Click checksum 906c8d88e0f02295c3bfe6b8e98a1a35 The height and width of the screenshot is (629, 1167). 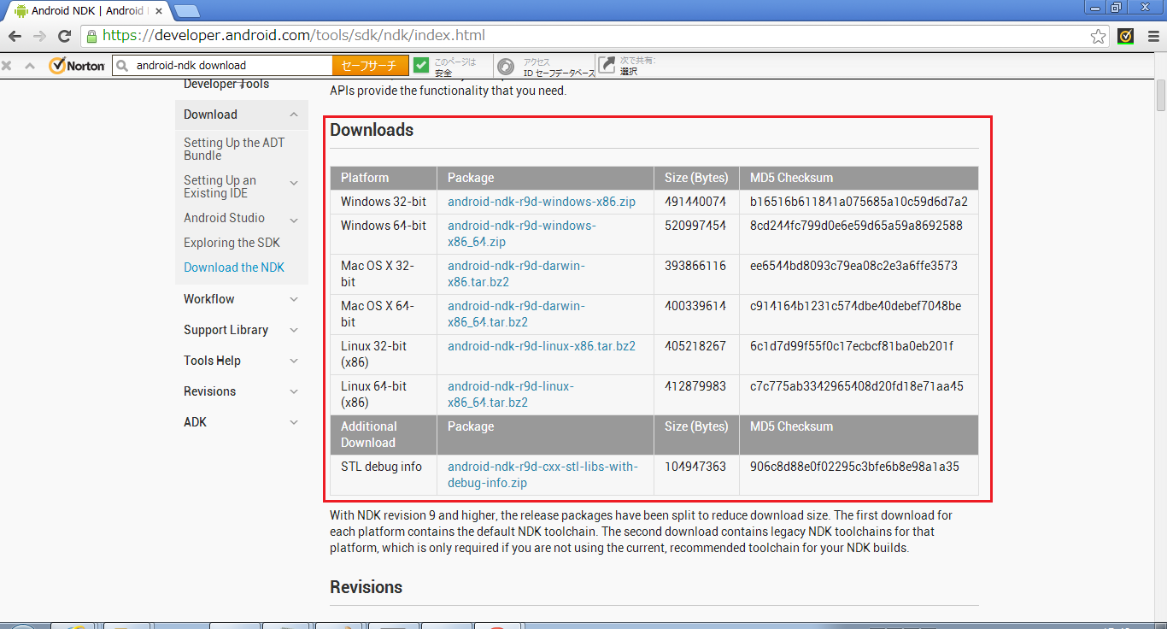tap(854, 467)
